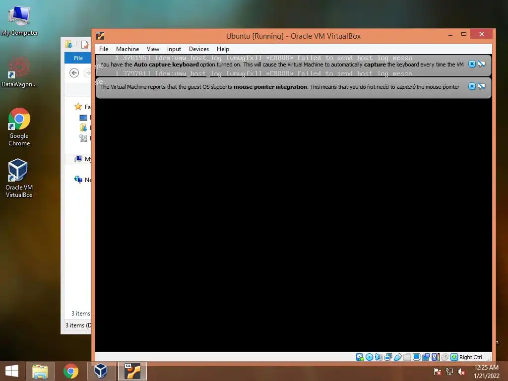Click the '3 items' status text in Explorer
The height and width of the screenshot is (381, 508).
81,314
